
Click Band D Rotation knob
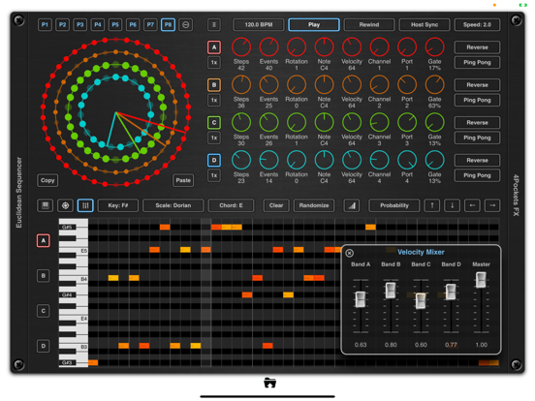297,160
